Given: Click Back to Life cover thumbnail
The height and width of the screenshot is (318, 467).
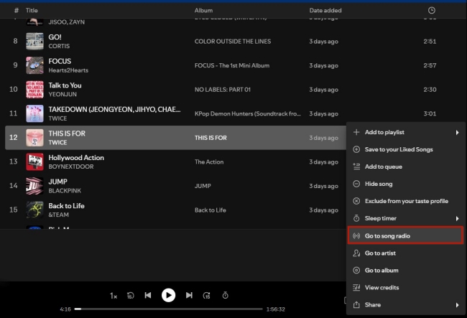Looking at the screenshot, I should 34,210.
